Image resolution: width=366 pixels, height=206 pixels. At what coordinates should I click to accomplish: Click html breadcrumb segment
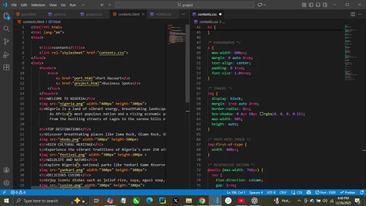[57, 22]
